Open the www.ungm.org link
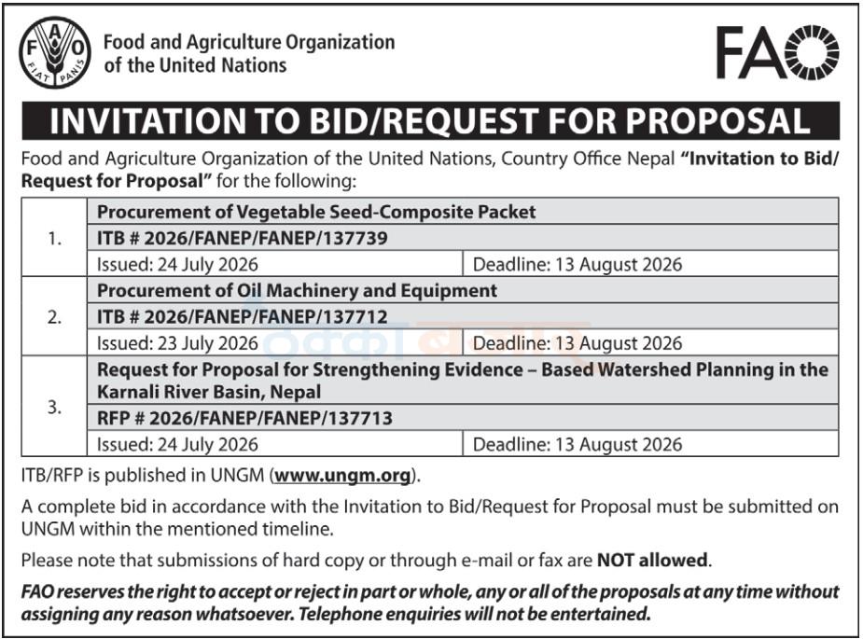Image resolution: width=863 pixels, height=639 pixels. coord(343,475)
